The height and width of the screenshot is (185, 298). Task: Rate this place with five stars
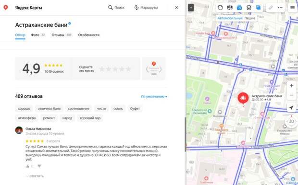pyautogui.click(x=128, y=69)
